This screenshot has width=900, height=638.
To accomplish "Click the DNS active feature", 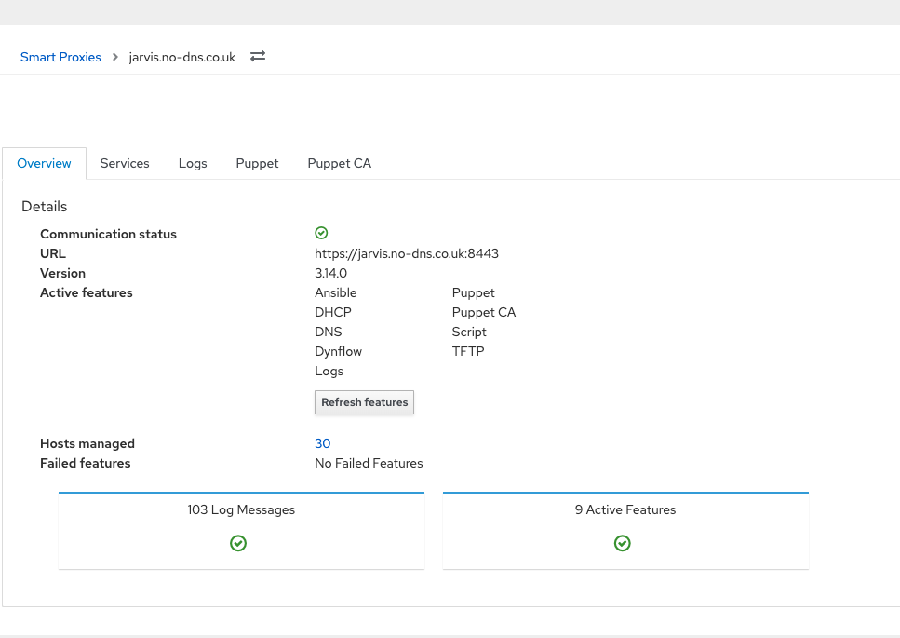I will pos(329,332).
